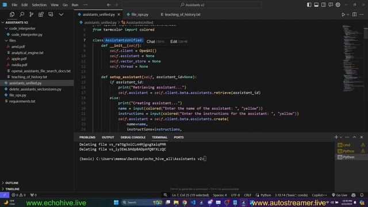
Task: Switch to the OUTPUT panel tab
Action: click(108, 137)
